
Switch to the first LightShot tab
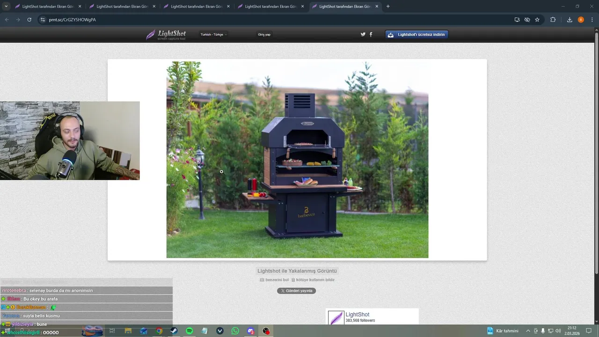click(48, 7)
